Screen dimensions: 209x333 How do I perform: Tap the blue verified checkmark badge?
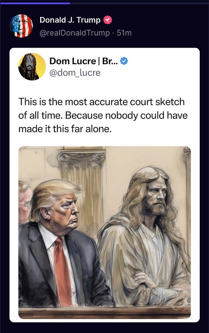(x=124, y=61)
